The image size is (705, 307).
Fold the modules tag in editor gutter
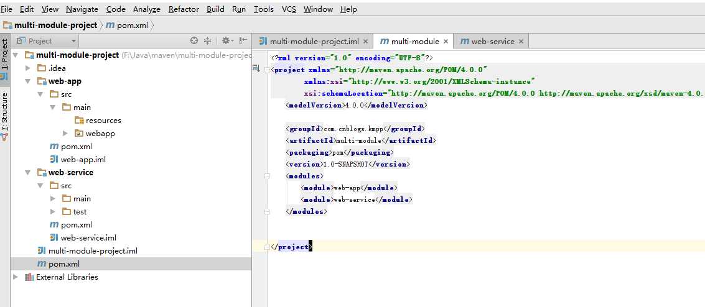[x=268, y=176]
